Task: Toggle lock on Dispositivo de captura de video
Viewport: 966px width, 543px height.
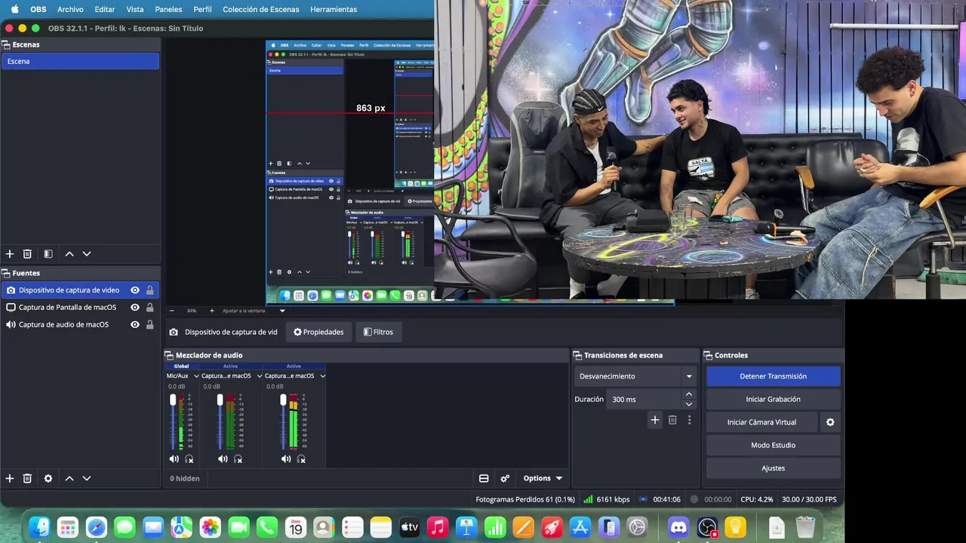Action: (x=150, y=290)
